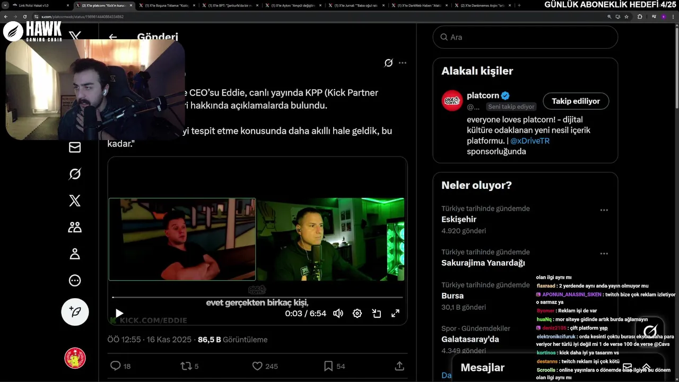Click browser back arrow
This screenshot has height=382, width=679.
point(6,17)
